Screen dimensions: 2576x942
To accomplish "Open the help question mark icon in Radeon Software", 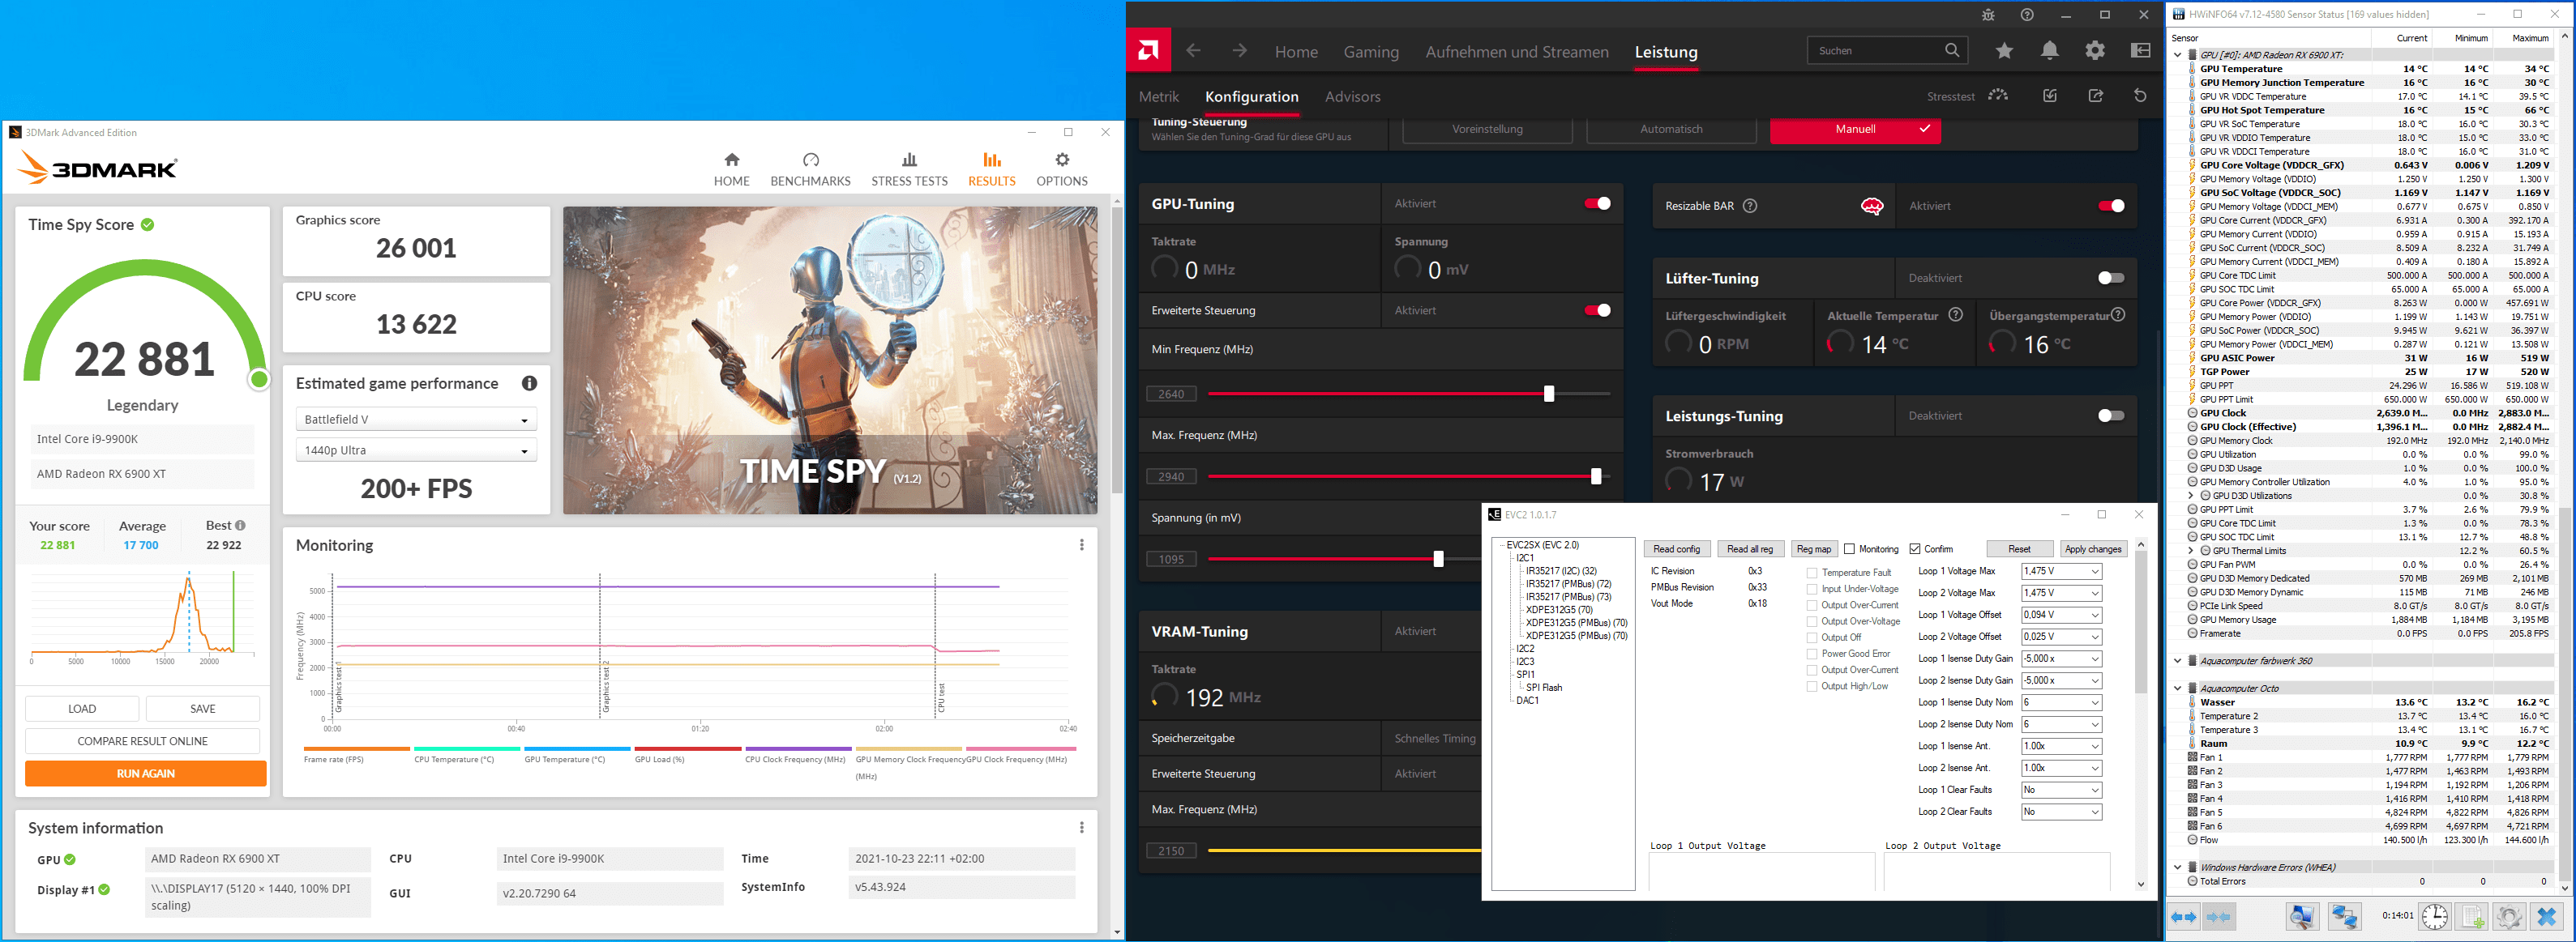I will click(x=2027, y=15).
